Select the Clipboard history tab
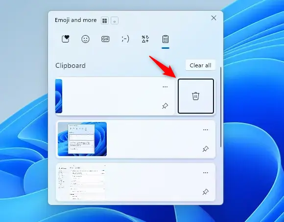284x222 pixels. (x=166, y=39)
